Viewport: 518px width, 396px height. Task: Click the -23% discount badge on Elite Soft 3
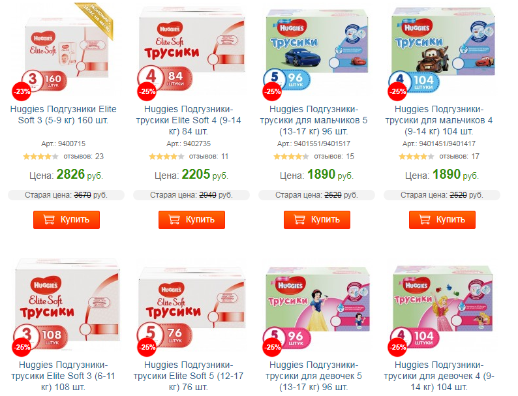click(22, 91)
